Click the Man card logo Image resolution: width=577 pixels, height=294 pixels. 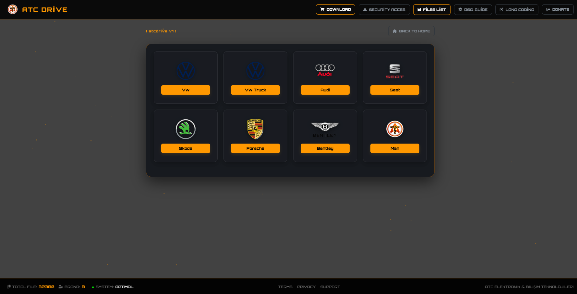[x=395, y=129]
